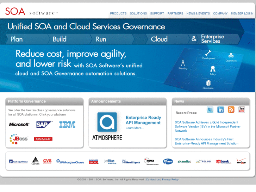Click the Ingram Micro logo
Screen dimensions: 256x192
pos(94,161)
